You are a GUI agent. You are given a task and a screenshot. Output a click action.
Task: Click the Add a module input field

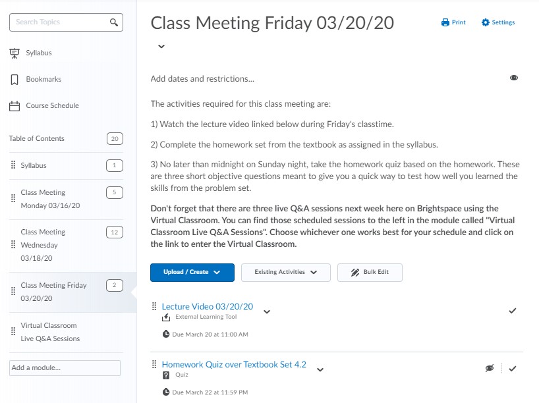[65, 368]
